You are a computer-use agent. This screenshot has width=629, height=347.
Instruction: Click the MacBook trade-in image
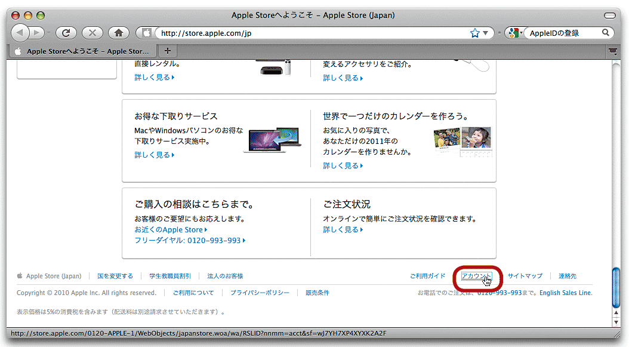tap(273, 140)
